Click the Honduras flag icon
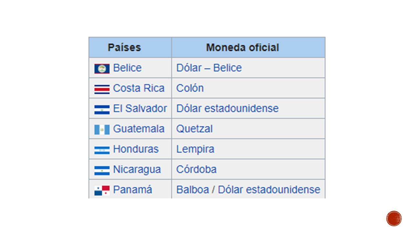The height and width of the screenshot is (232, 413). click(x=102, y=150)
